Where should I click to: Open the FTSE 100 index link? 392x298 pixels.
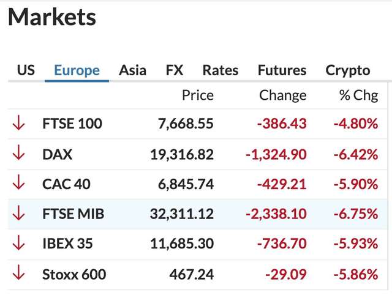[72, 124]
